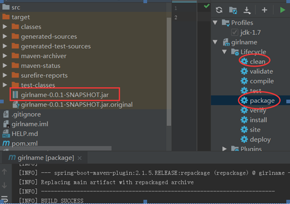Run the clean lifecycle goal
290x204 pixels.
click(x=257, y=61)
